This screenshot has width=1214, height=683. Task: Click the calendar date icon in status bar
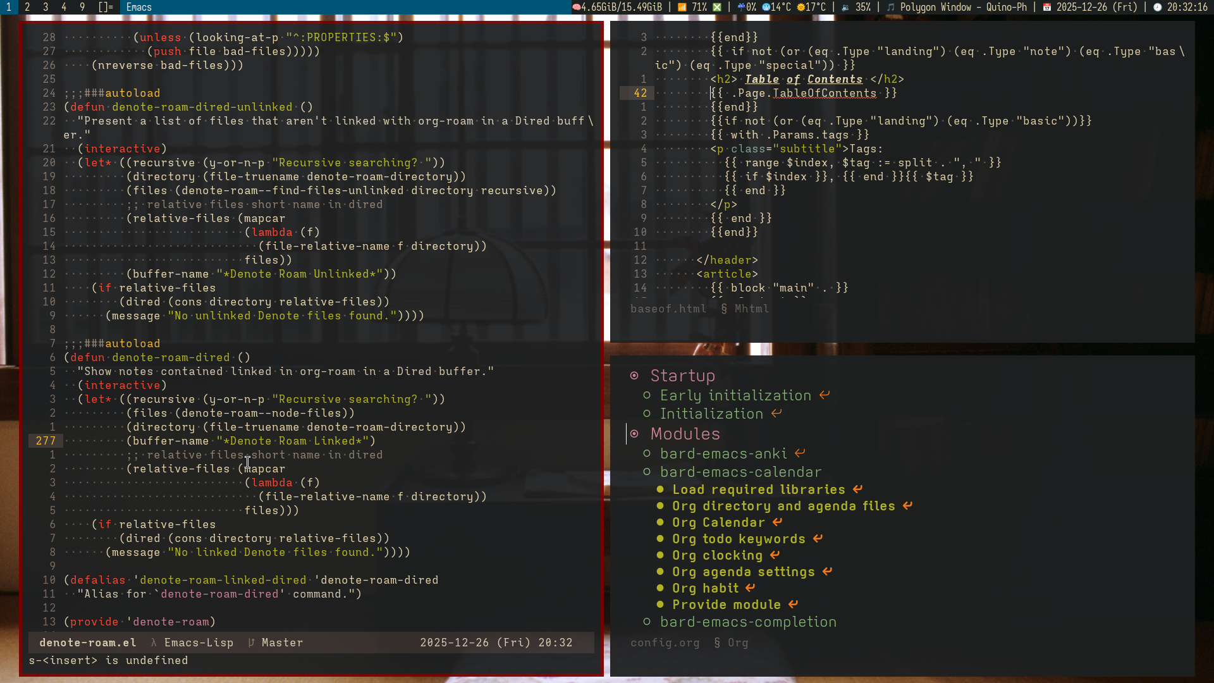(1047, 8)
